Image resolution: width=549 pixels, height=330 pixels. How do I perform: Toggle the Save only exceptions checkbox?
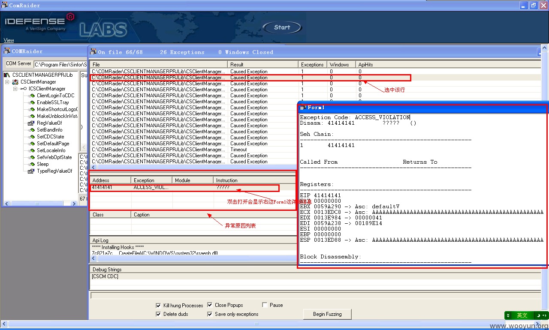tap(210, 314)
